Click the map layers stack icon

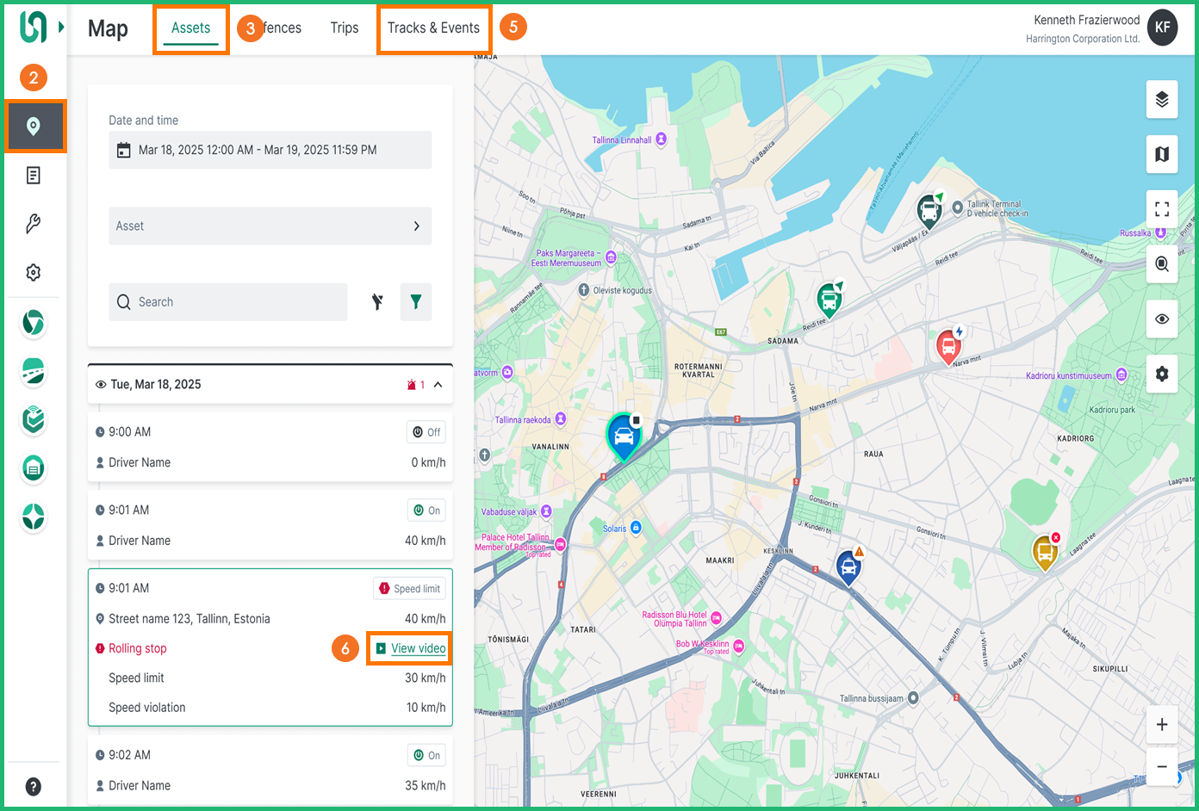(1161, 100)
